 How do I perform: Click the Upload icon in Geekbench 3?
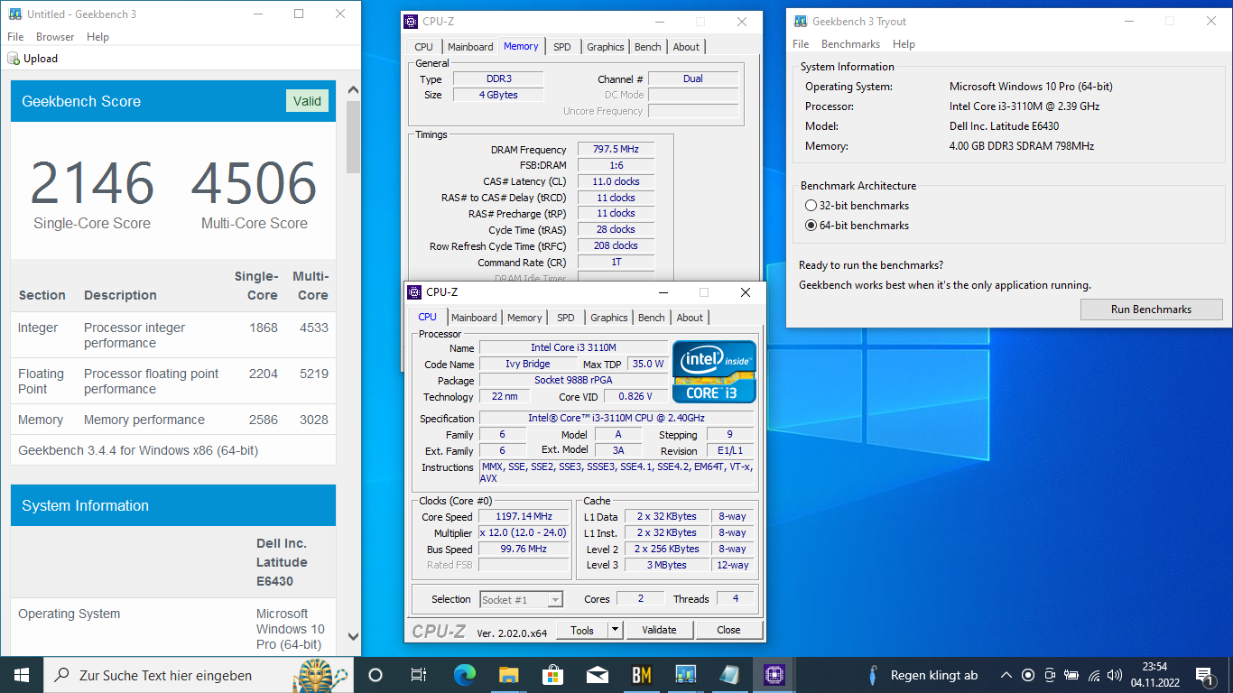coord(14,59)
